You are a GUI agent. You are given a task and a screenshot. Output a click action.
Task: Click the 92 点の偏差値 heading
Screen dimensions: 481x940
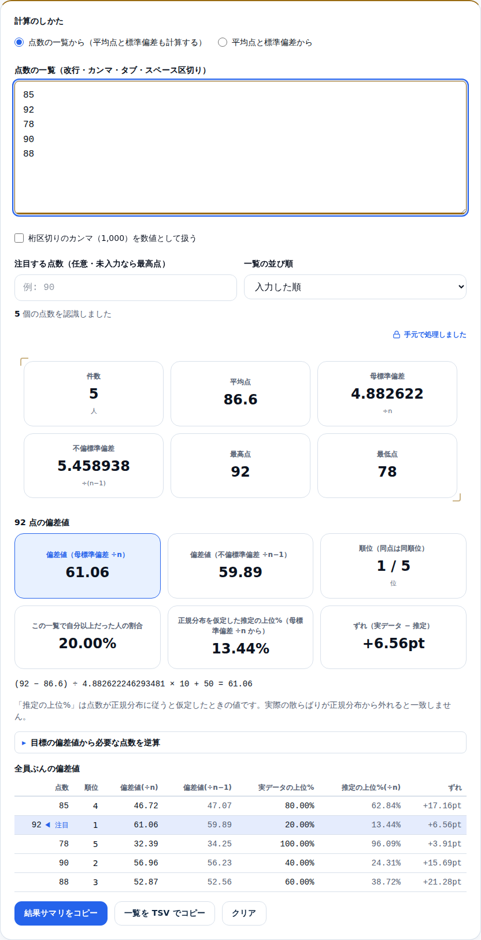(42, 522)
